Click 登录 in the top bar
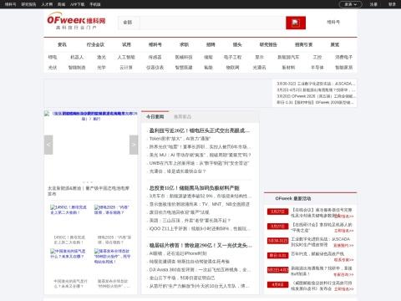 [392, 4]
